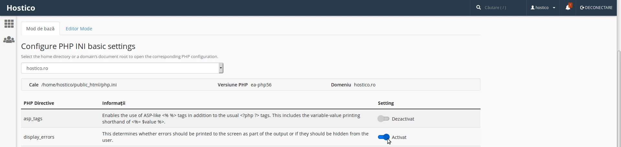Disable the display_errors toggle
This screenshot has height=147, width=621.
(x=383, y=137)
